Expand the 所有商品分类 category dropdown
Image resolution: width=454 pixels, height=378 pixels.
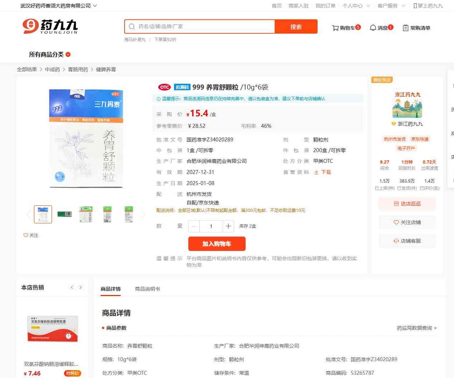(x=68, y=54)
